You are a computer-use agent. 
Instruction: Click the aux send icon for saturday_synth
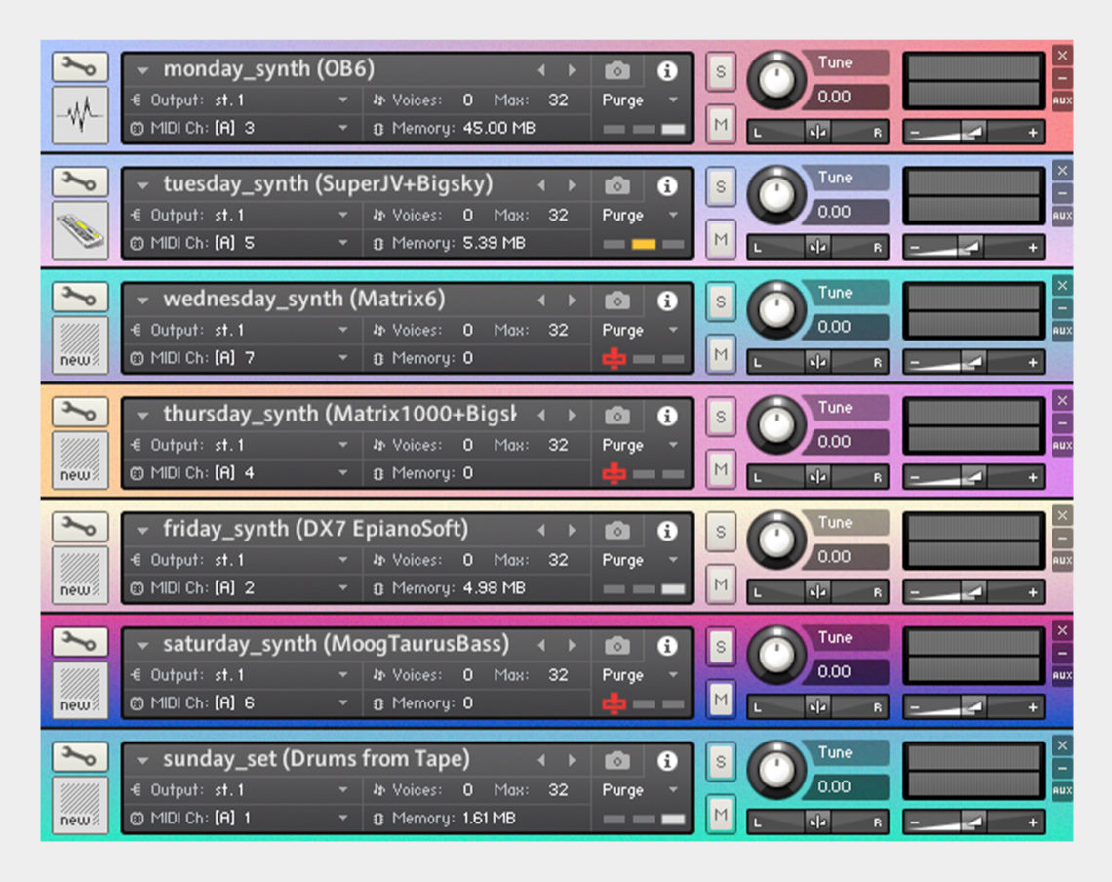1061,674
